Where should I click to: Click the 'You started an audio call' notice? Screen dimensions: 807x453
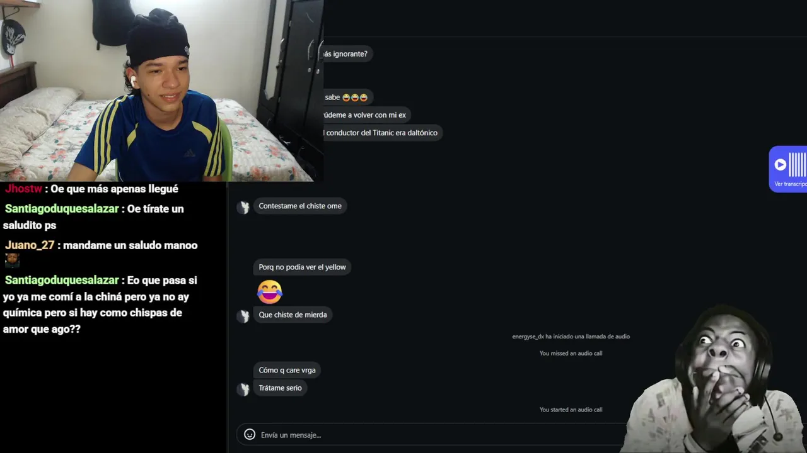pyautogui.click(x=571, y=410)
